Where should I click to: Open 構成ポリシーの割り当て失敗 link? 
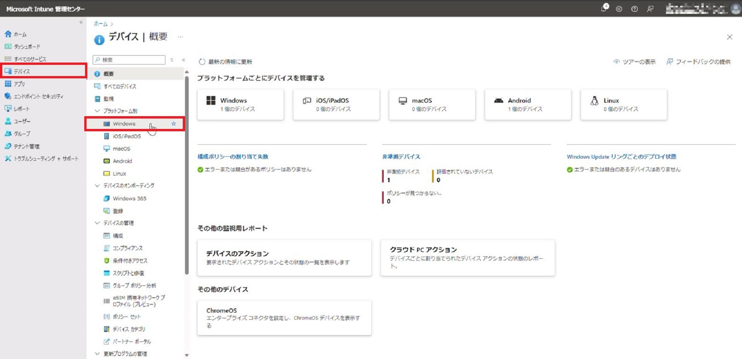(x=233, y=157)
